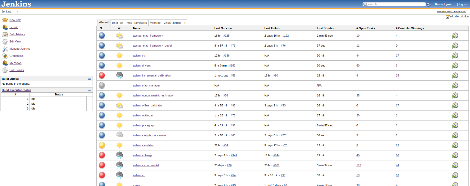Click the Build Executor Status heading link
This screenshot has height=186, width=470.
[x=16, y=90]
